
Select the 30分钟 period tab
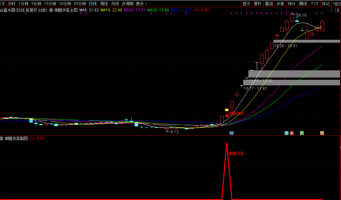[x=65, y=4]
